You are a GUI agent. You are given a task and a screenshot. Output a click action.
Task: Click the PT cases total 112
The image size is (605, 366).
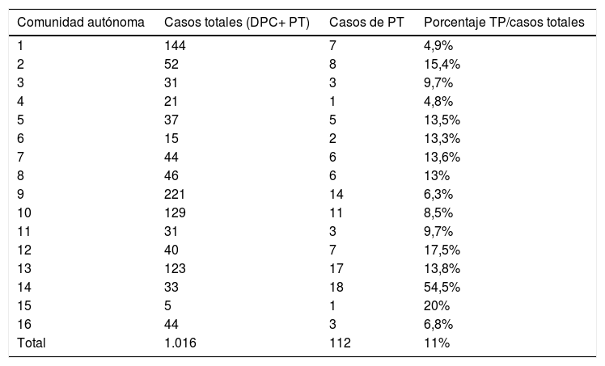pyautogui.click(x=339, y=343)
